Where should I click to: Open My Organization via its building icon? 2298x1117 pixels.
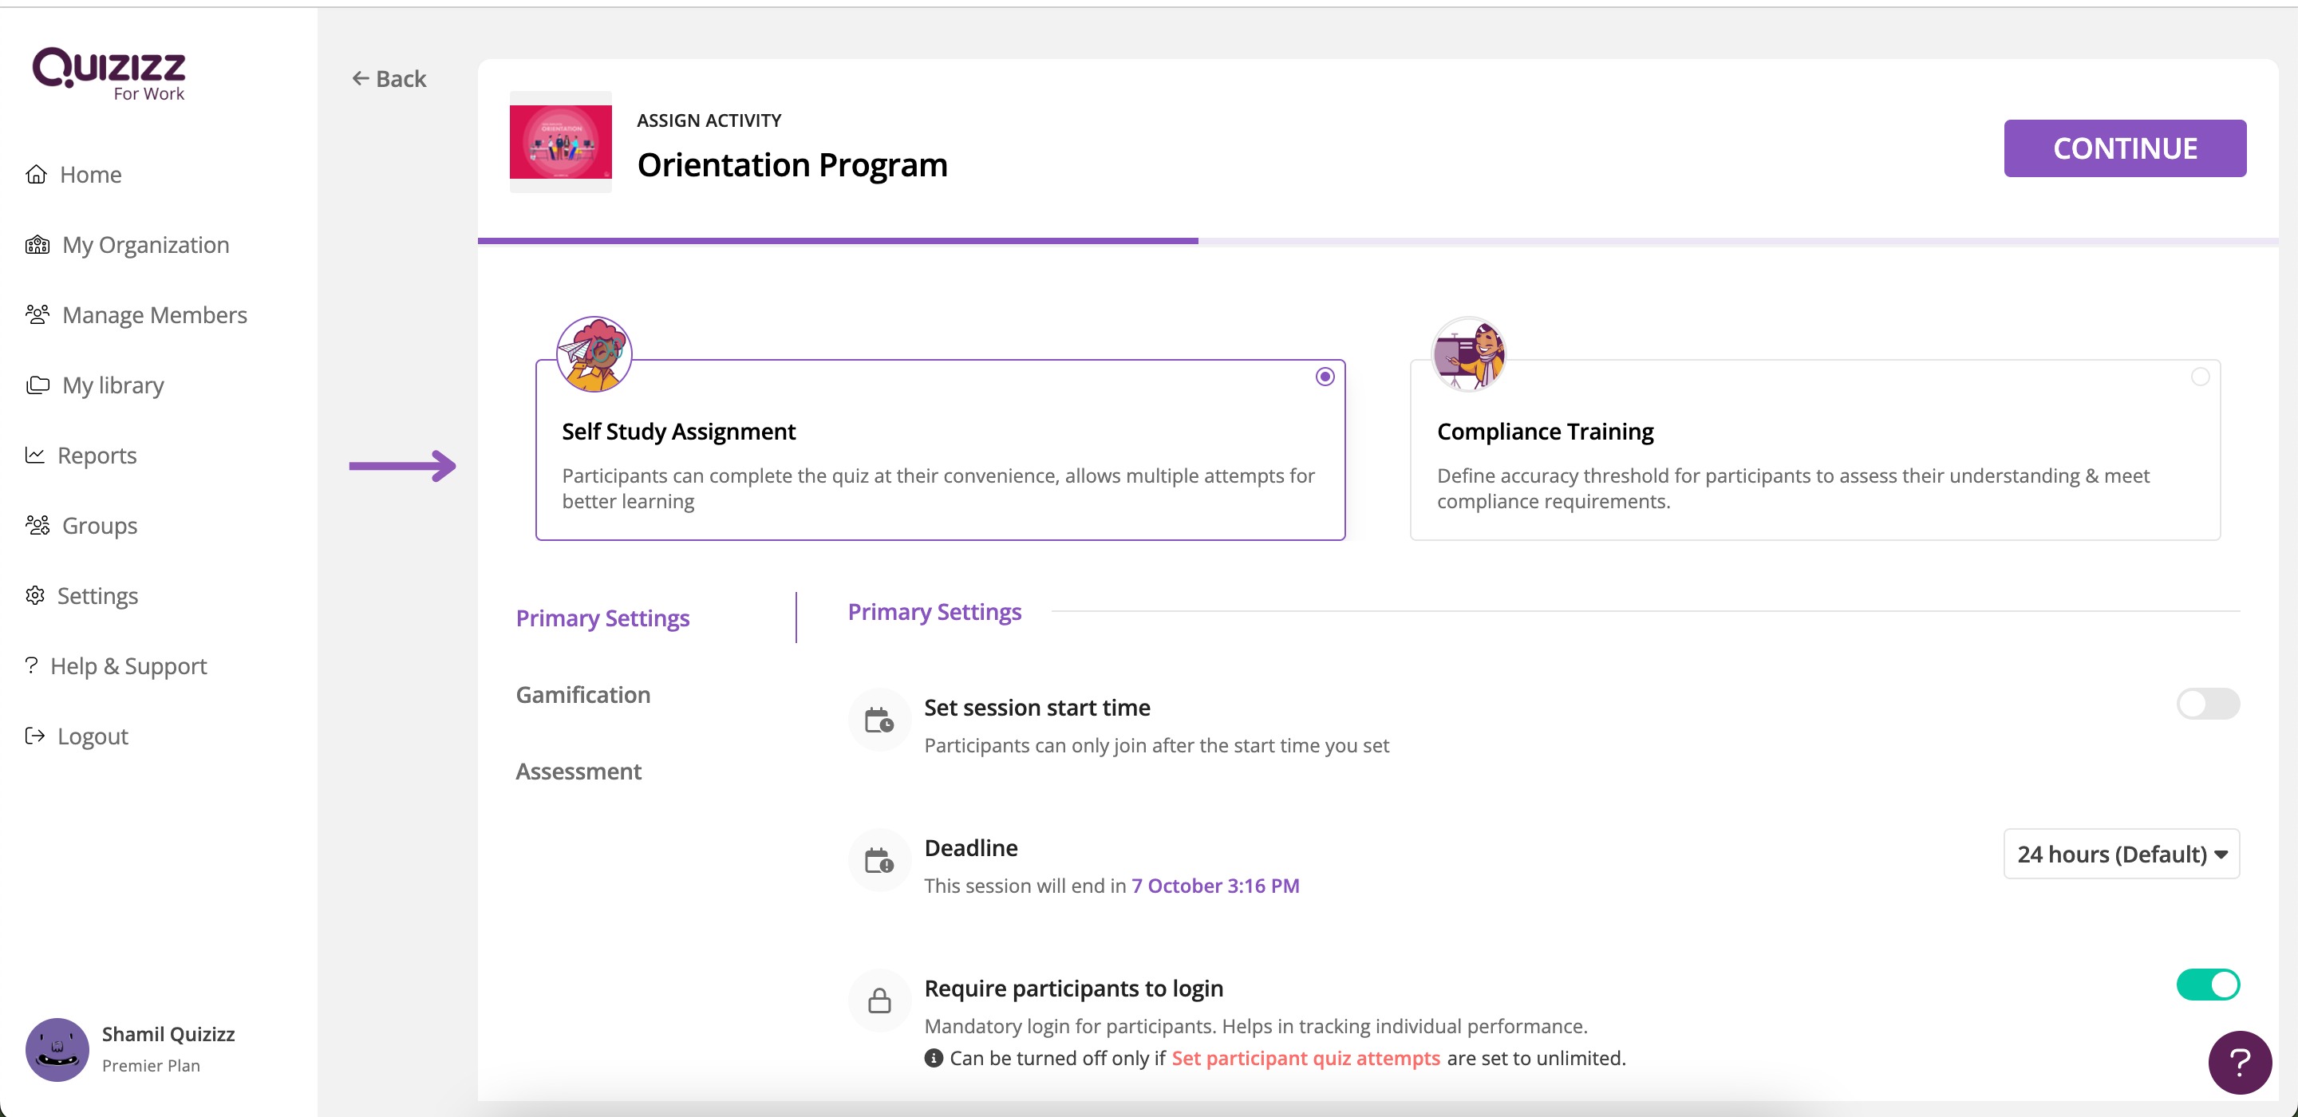click(38, 244)
